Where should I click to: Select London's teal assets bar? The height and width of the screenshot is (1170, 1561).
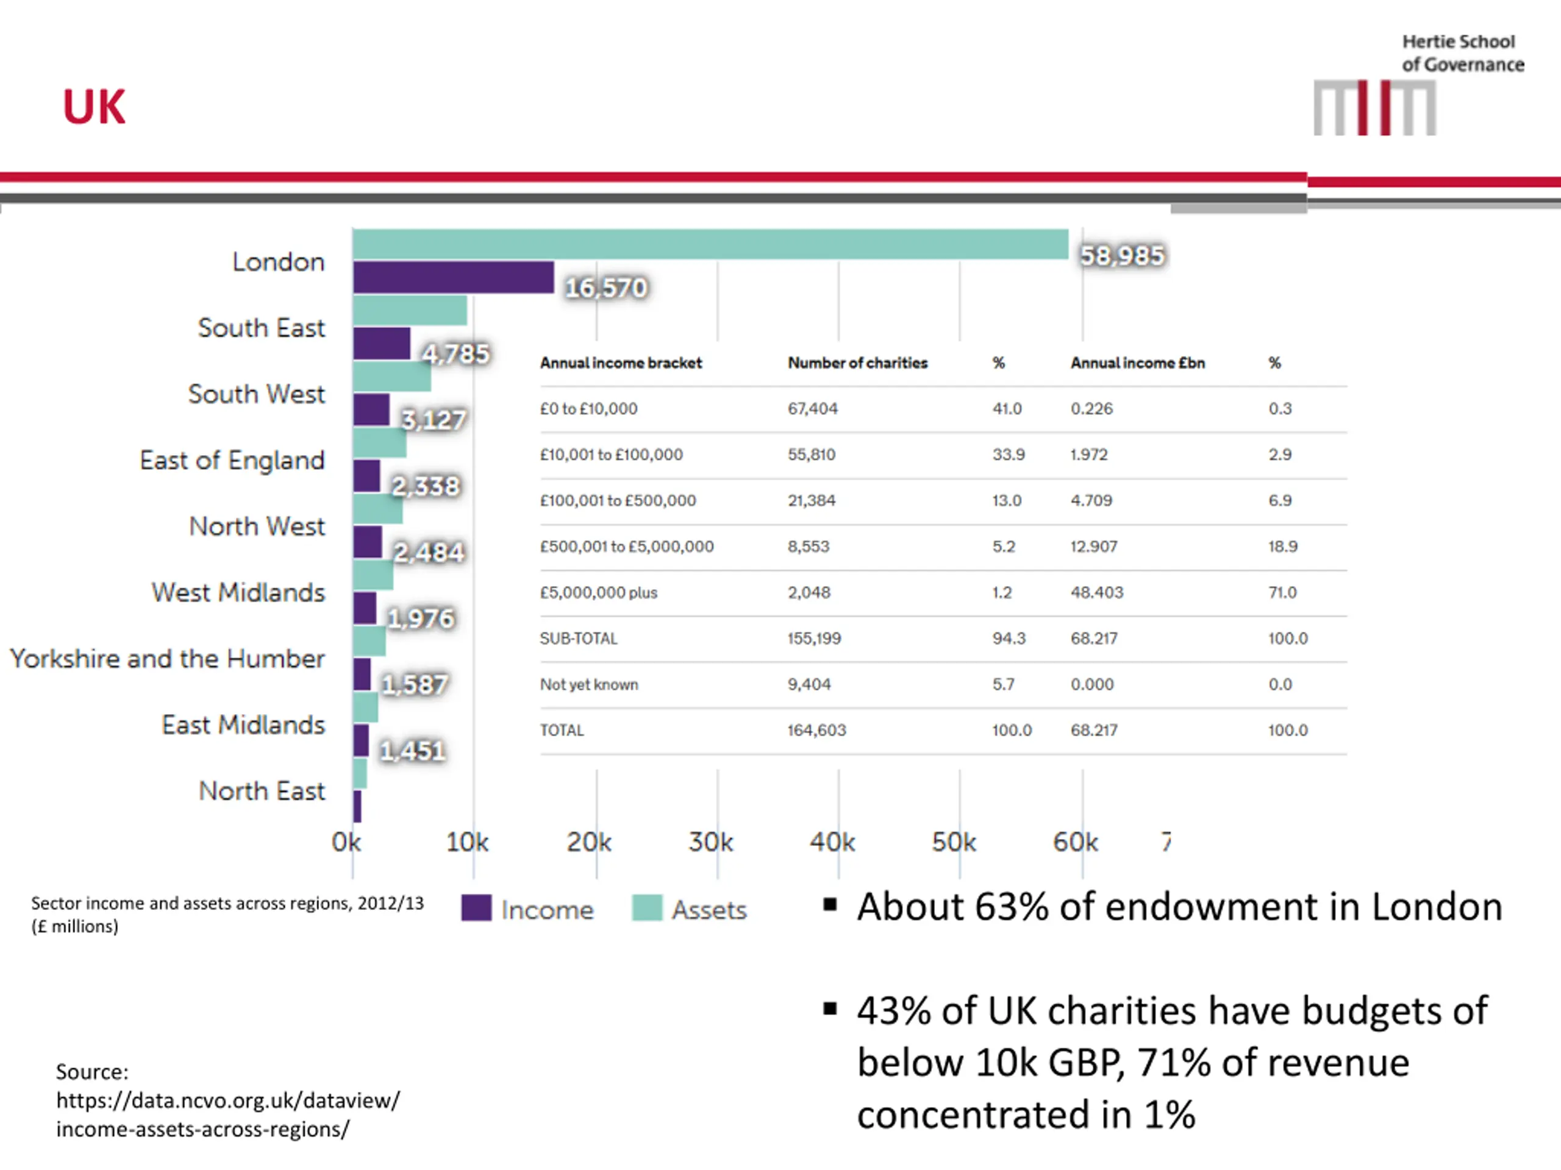tap(710, 244)
